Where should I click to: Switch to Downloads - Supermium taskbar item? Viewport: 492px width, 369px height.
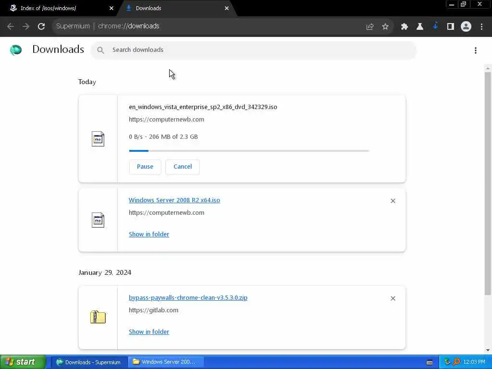tap(89, 362)
